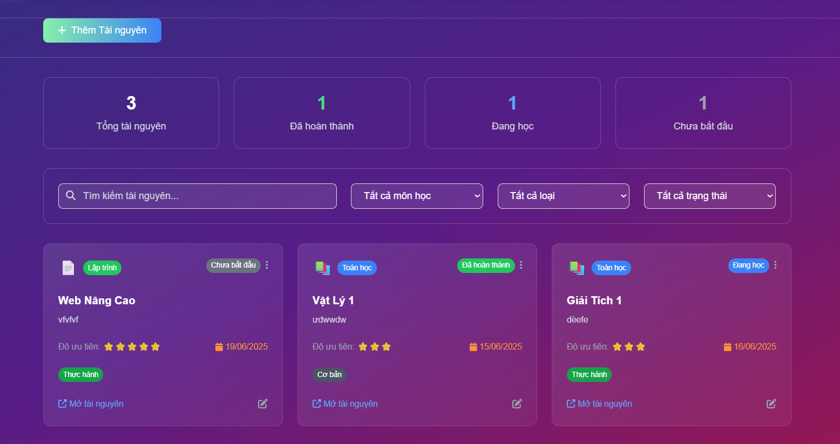Click the books icon on Vật Lý 1 card
This screenshot has width=840, height=444.
click(x=322, y=268)
